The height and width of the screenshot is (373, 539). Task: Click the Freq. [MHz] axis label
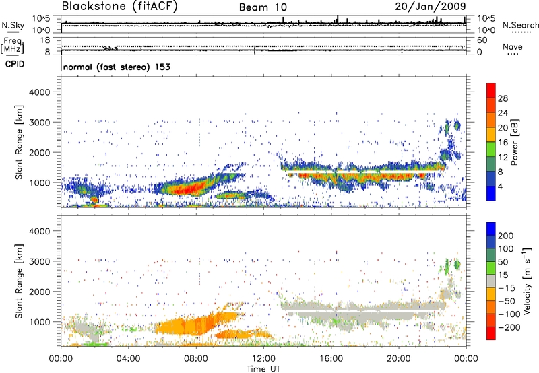[12, 46]
